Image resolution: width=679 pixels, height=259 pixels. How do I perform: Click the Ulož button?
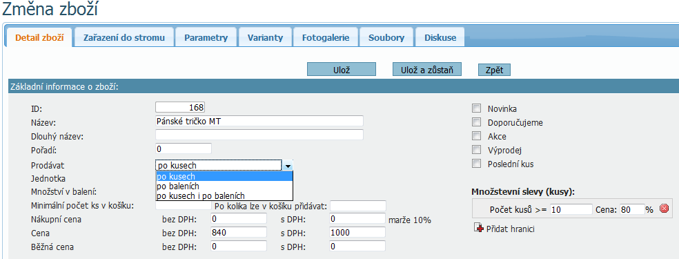(342, 70)
